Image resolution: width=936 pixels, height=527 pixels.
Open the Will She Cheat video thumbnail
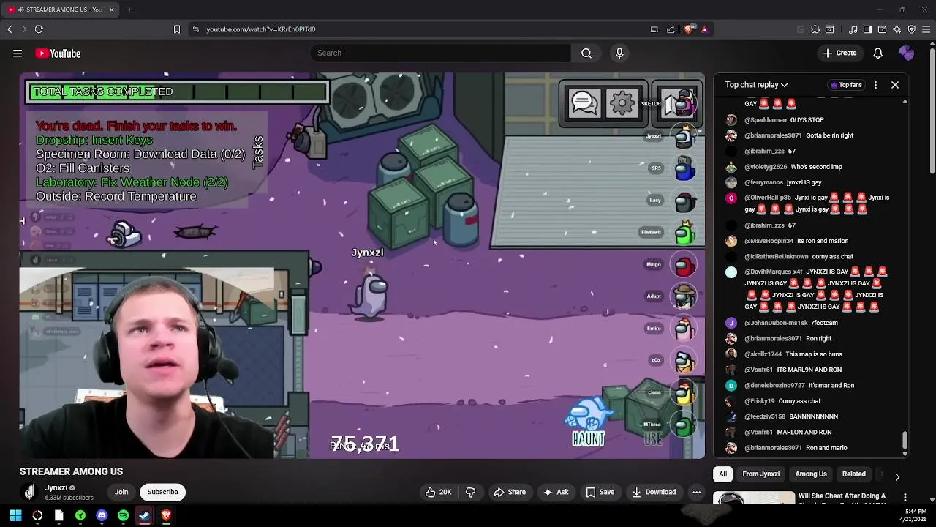pyautogui.click(x=753, y=498)
